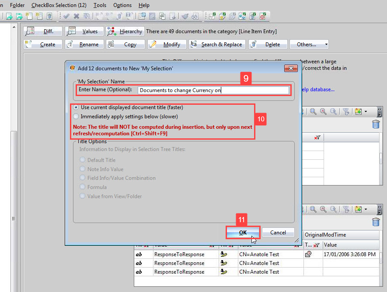Open the Tools menu

click(100, 5)
